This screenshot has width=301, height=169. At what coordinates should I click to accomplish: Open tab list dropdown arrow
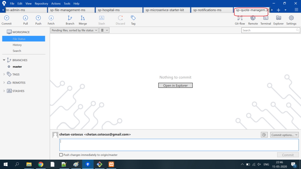(x=285, y=10)
